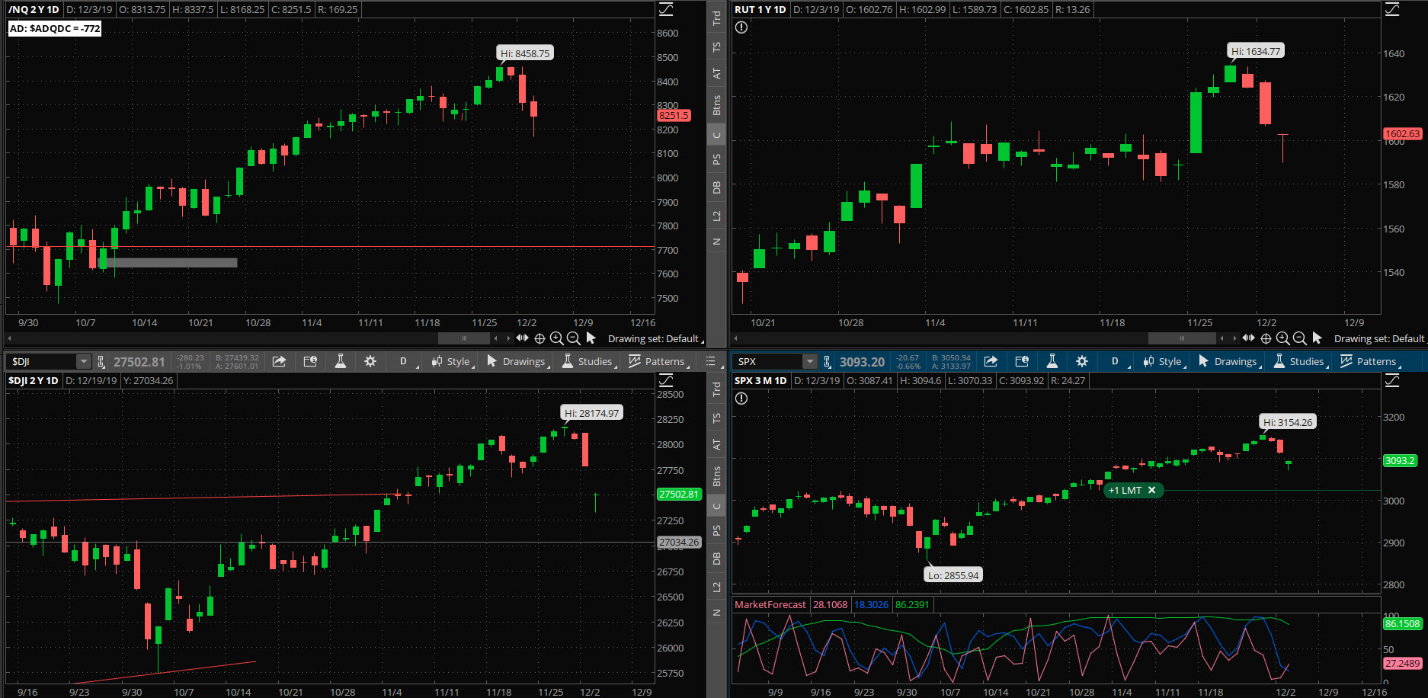The width and height of the screenshot is (1428, 698).
Task: Click the expand/compress axis icon under /NQ chart
Action: coord(522,338)
